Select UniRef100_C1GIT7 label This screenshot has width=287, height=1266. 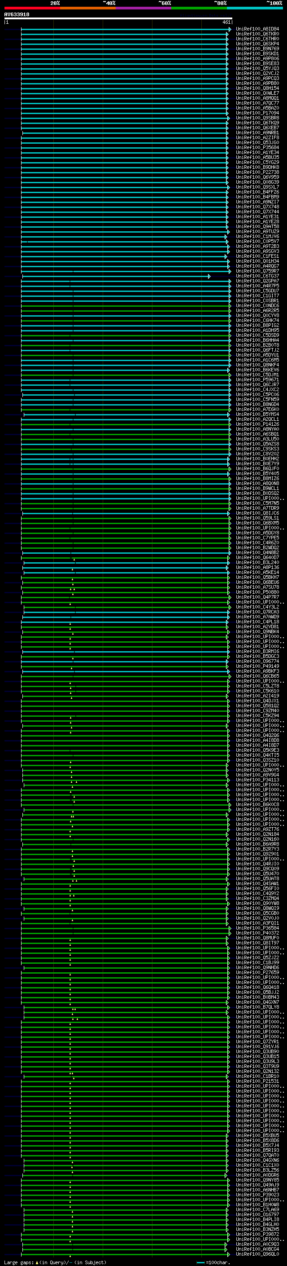[257, 296]
